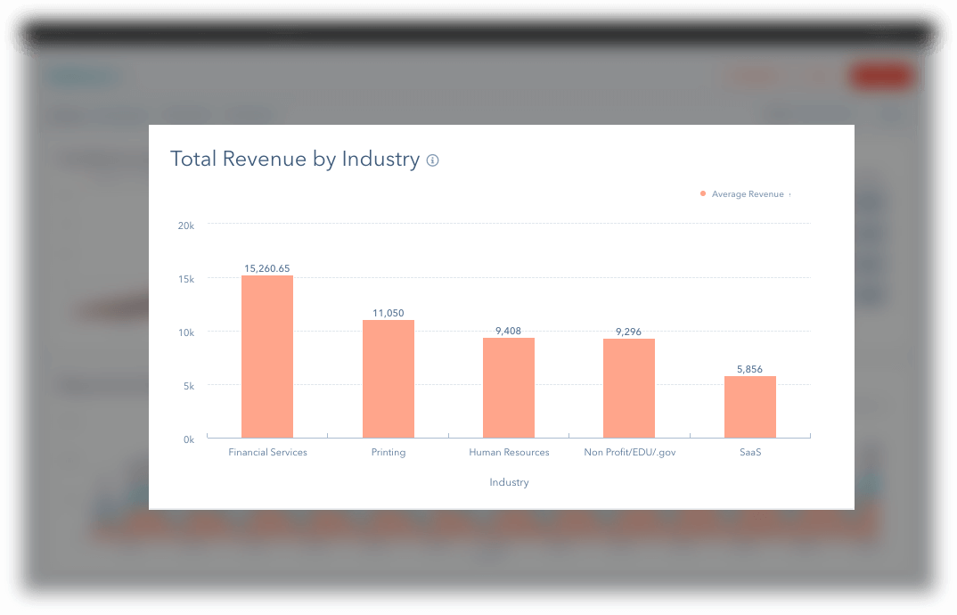This screenshot has width=957, height=615.
Task: Click the orange Average Revenue legend dot
Action: pos(703,193)
